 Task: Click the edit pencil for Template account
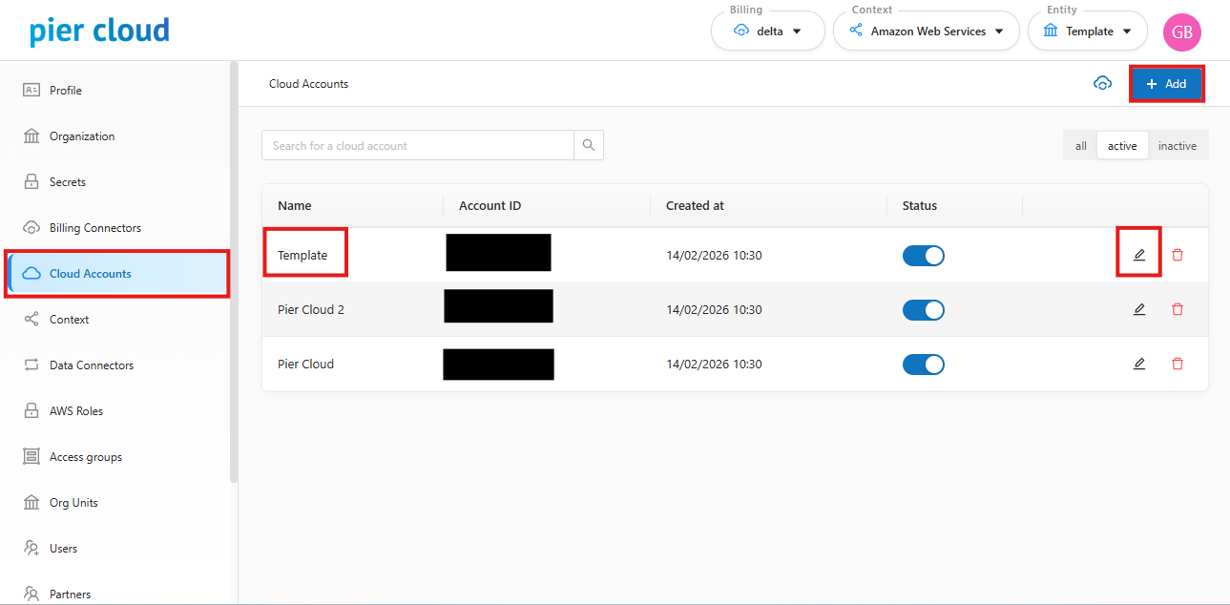pos(1138,255)
